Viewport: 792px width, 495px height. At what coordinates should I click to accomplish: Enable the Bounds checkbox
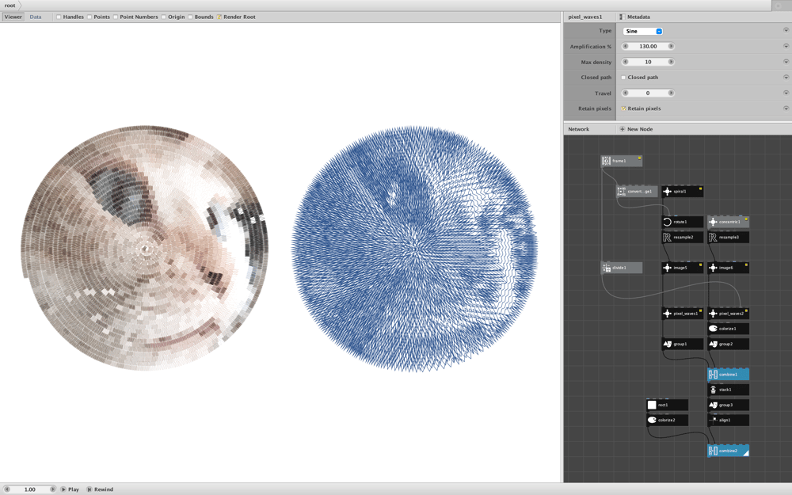pos(190,17)
